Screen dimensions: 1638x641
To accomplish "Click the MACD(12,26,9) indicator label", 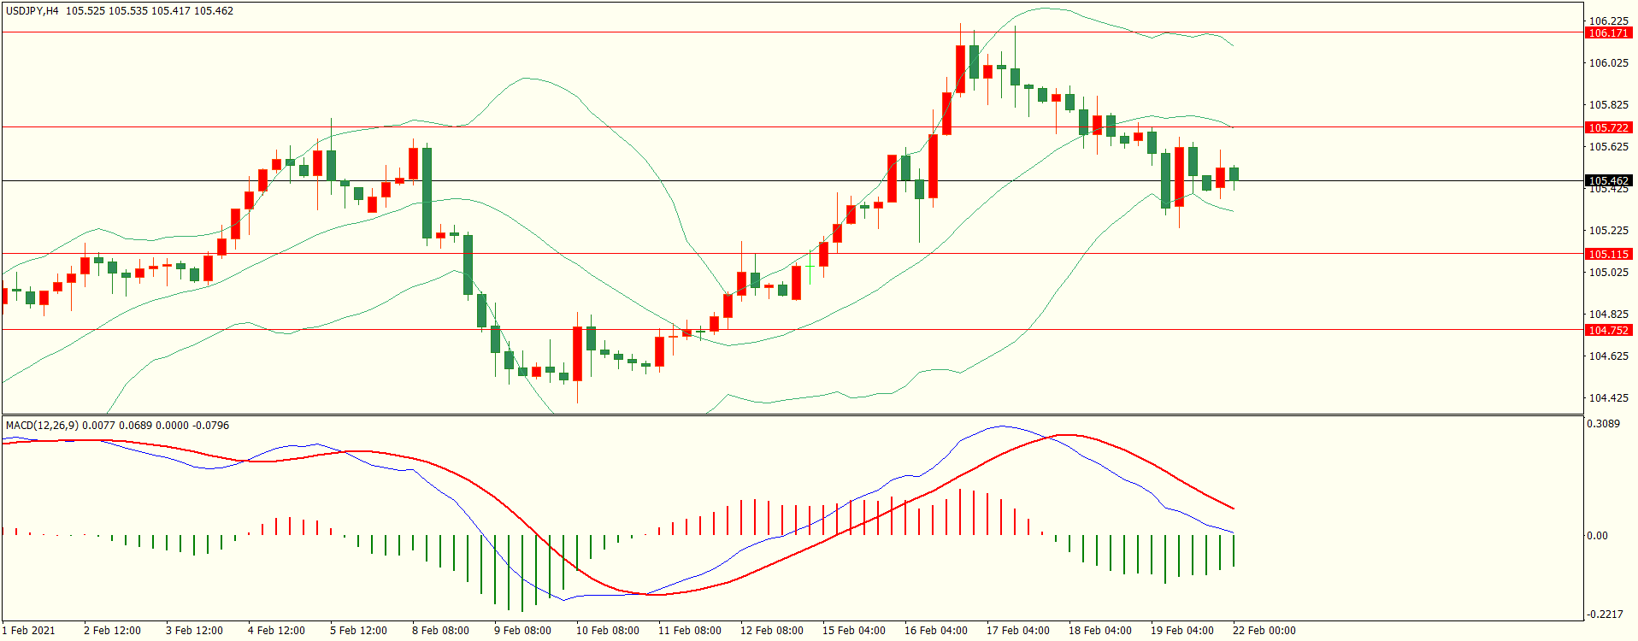I will [x=41, y=426].
